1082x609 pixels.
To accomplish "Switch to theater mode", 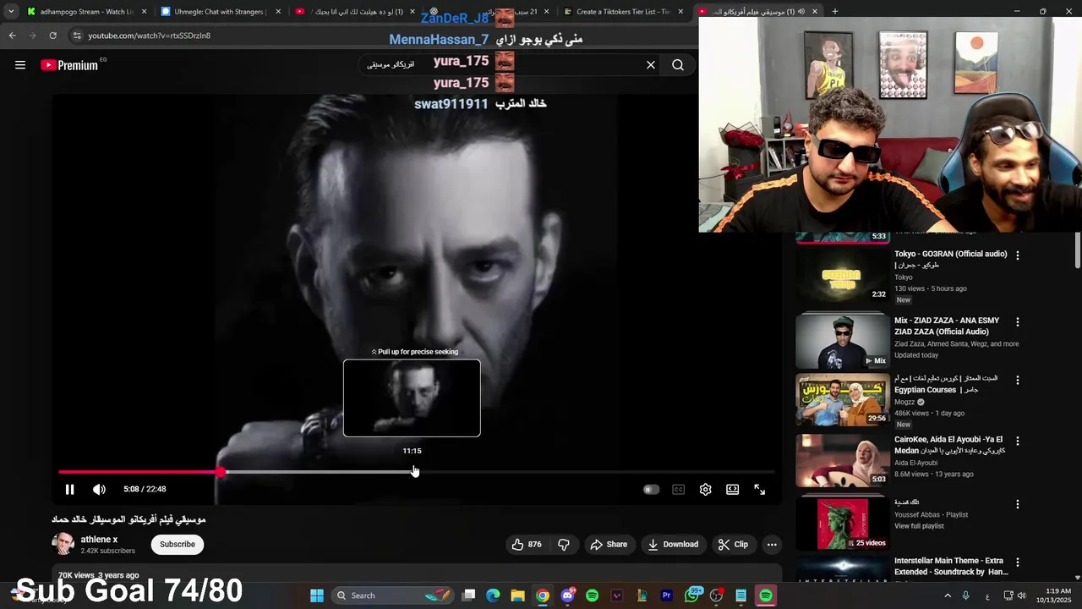I will click(732, 489).
